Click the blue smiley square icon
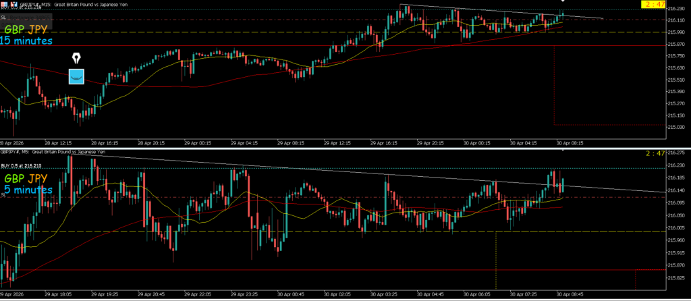The width and height of the screenshot is (691, 301). point(76,76)
